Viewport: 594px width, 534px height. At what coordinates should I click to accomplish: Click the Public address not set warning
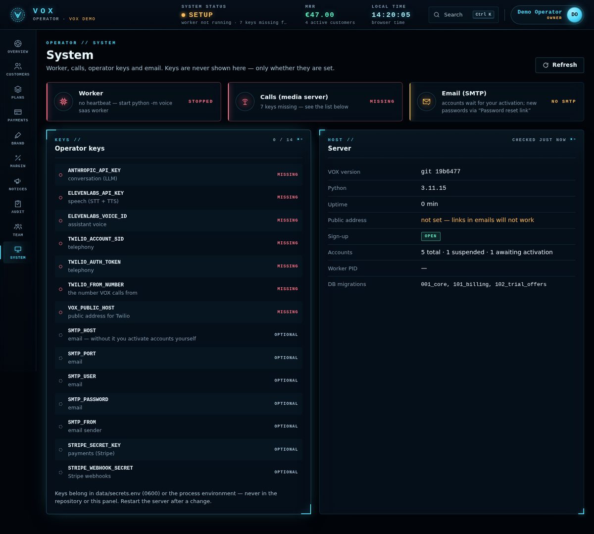[x=478, y=220]
